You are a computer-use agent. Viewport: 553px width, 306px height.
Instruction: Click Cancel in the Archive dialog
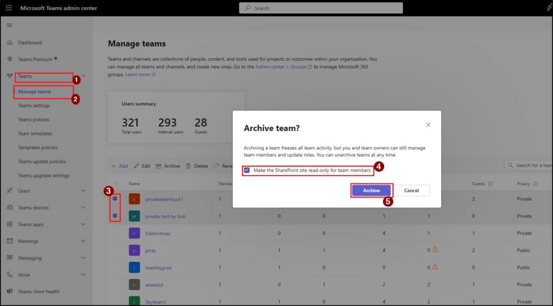tap(412, 191)
